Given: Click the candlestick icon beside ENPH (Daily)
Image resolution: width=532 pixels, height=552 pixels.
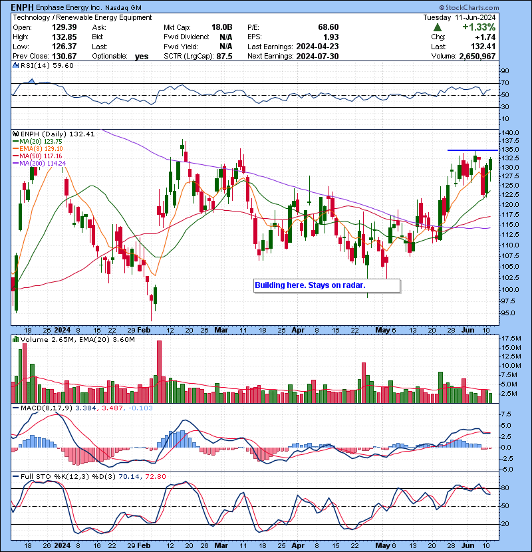Looking at the screenshot, I should 16,134.
